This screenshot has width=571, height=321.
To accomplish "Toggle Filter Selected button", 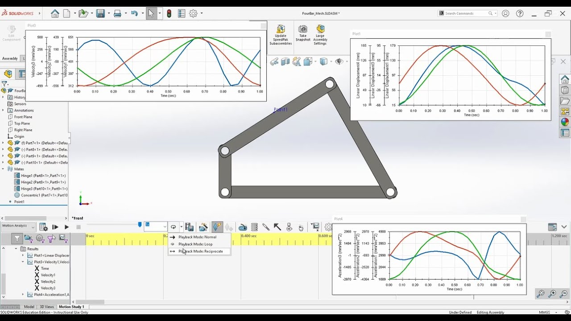I will coord(51,239).
